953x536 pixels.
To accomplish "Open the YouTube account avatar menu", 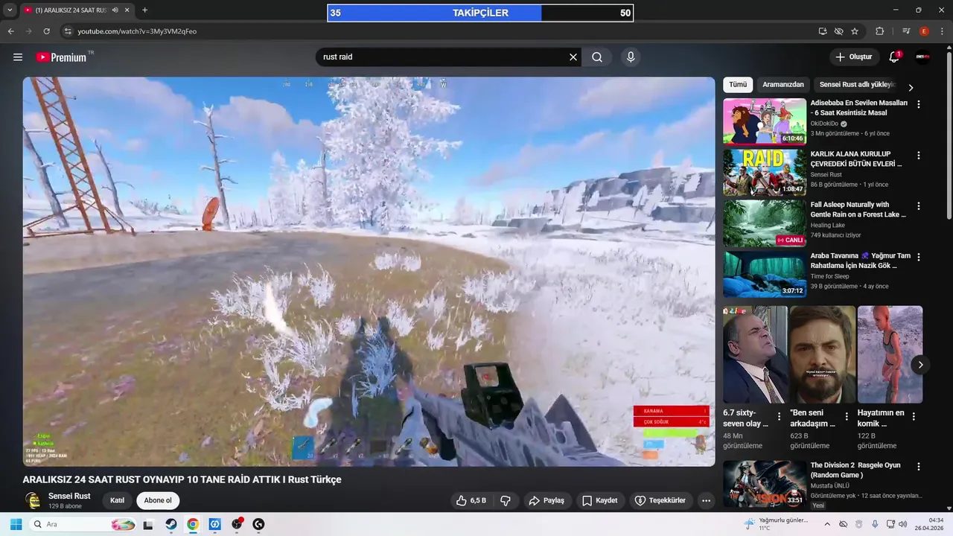I will click(923, 57).
